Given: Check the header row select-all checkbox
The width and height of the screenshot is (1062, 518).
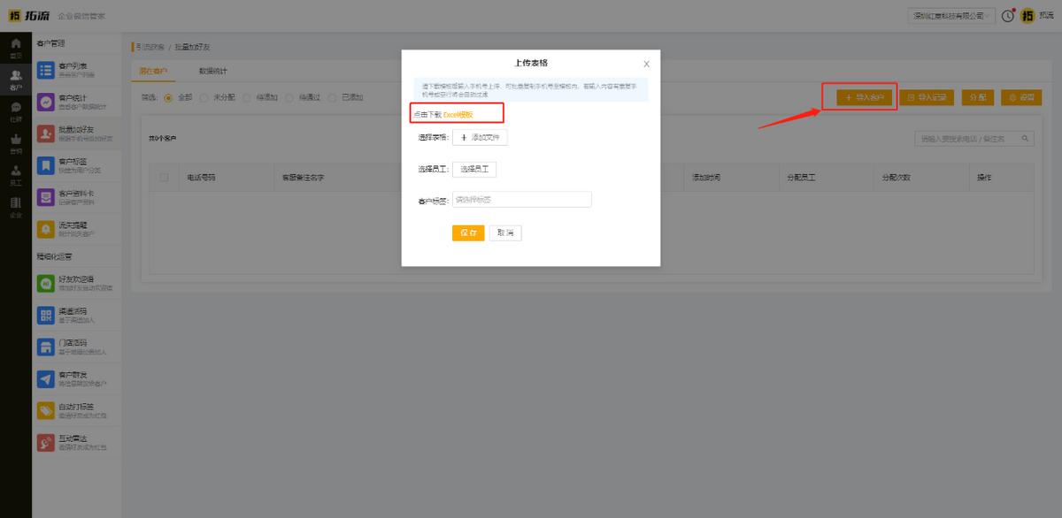Looking at the screenshot, I should (163, 176).
